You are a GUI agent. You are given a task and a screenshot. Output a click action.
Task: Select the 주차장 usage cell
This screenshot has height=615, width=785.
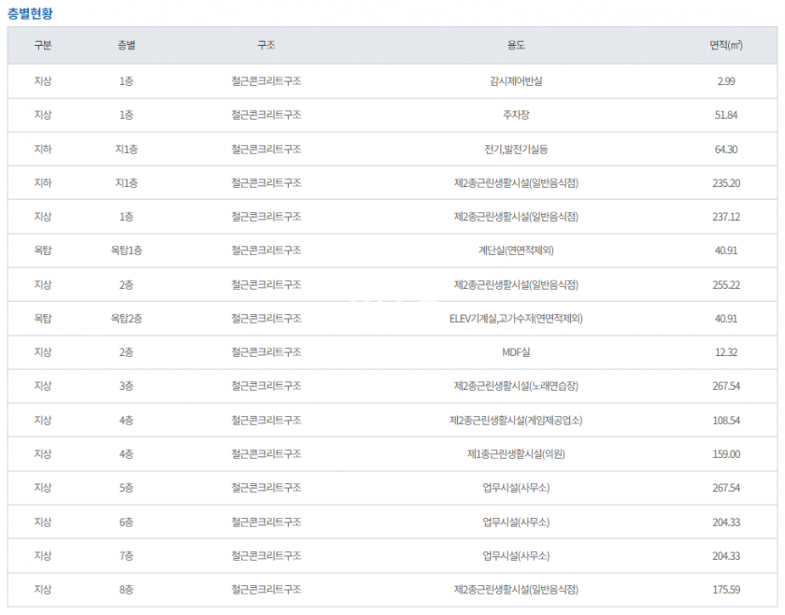(516, 115)
